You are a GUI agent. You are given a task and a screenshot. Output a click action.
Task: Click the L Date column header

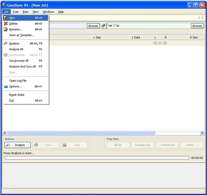(x=122, y=37)
